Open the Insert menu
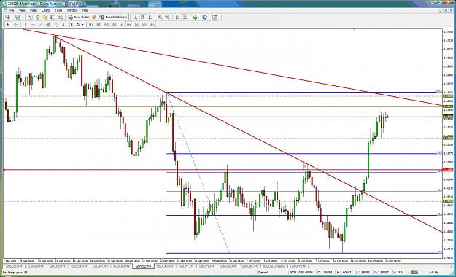The width and height of the screenshot is (456, 277). click(x=34, y=10)
